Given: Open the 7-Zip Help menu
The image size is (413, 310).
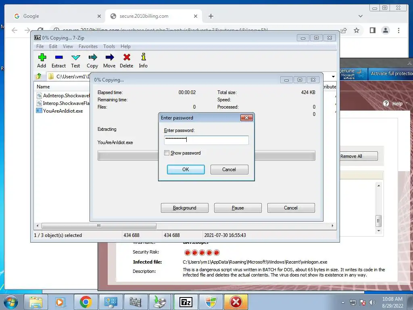Looking at the screenshot, I should coord(126,46).
